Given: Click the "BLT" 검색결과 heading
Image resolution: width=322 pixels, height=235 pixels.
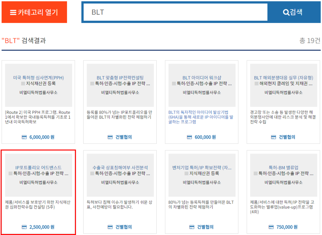Looking at the screenshot, I should click(x=24, y=41).
